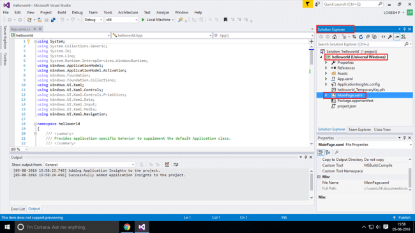Click Collapse All icon in Solution Explorer
Image resolution: width=415 pixels, height=233 pixels.
tap(368, 37)
